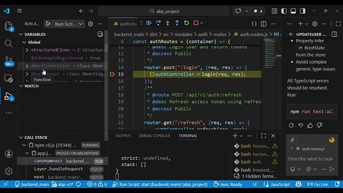Click Step Out in debug toolbar
343x193 pixels.
coord(177,23)
